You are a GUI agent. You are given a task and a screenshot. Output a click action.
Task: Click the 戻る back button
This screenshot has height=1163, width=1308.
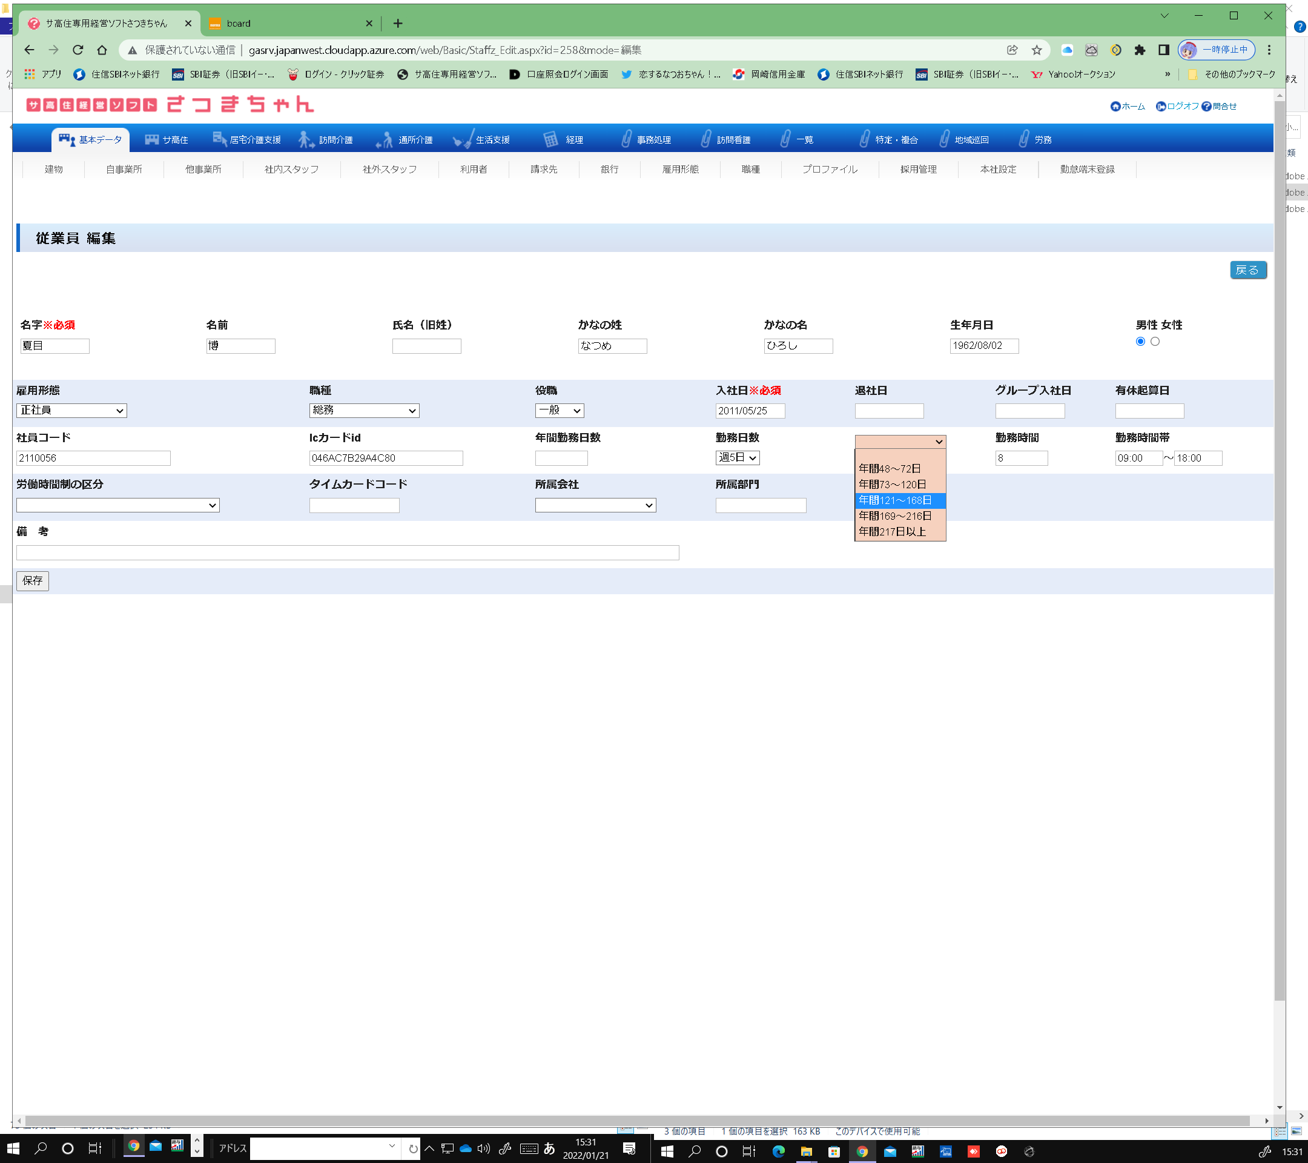pos(1247,270)
